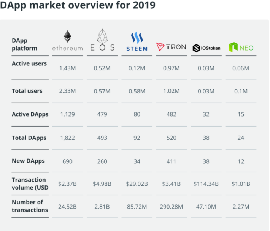Select the 'Transaction volume (USD' row label
Viewport: 270px width, 231px height.
(30, 184)
